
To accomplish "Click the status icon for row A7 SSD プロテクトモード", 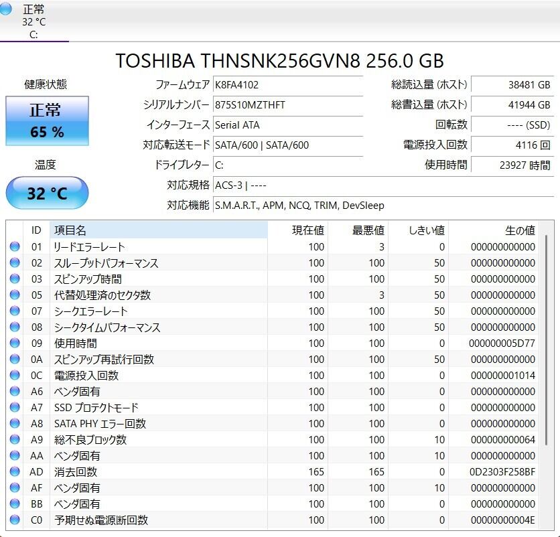I will click(x=15, y=407).
